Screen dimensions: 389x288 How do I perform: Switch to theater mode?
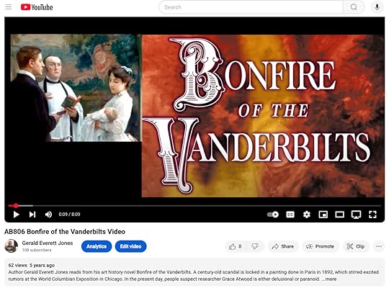pyautogui.click(x=339, y=215)
